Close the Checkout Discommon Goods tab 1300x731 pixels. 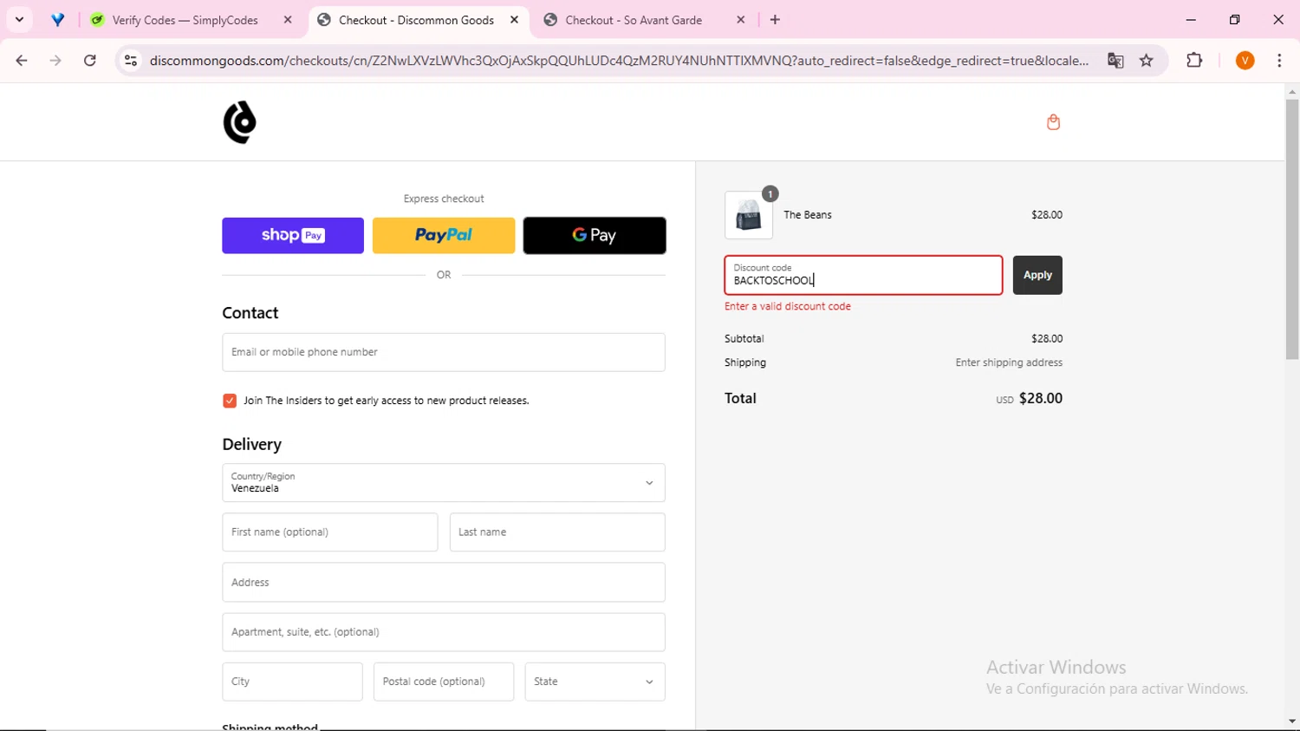514,20
